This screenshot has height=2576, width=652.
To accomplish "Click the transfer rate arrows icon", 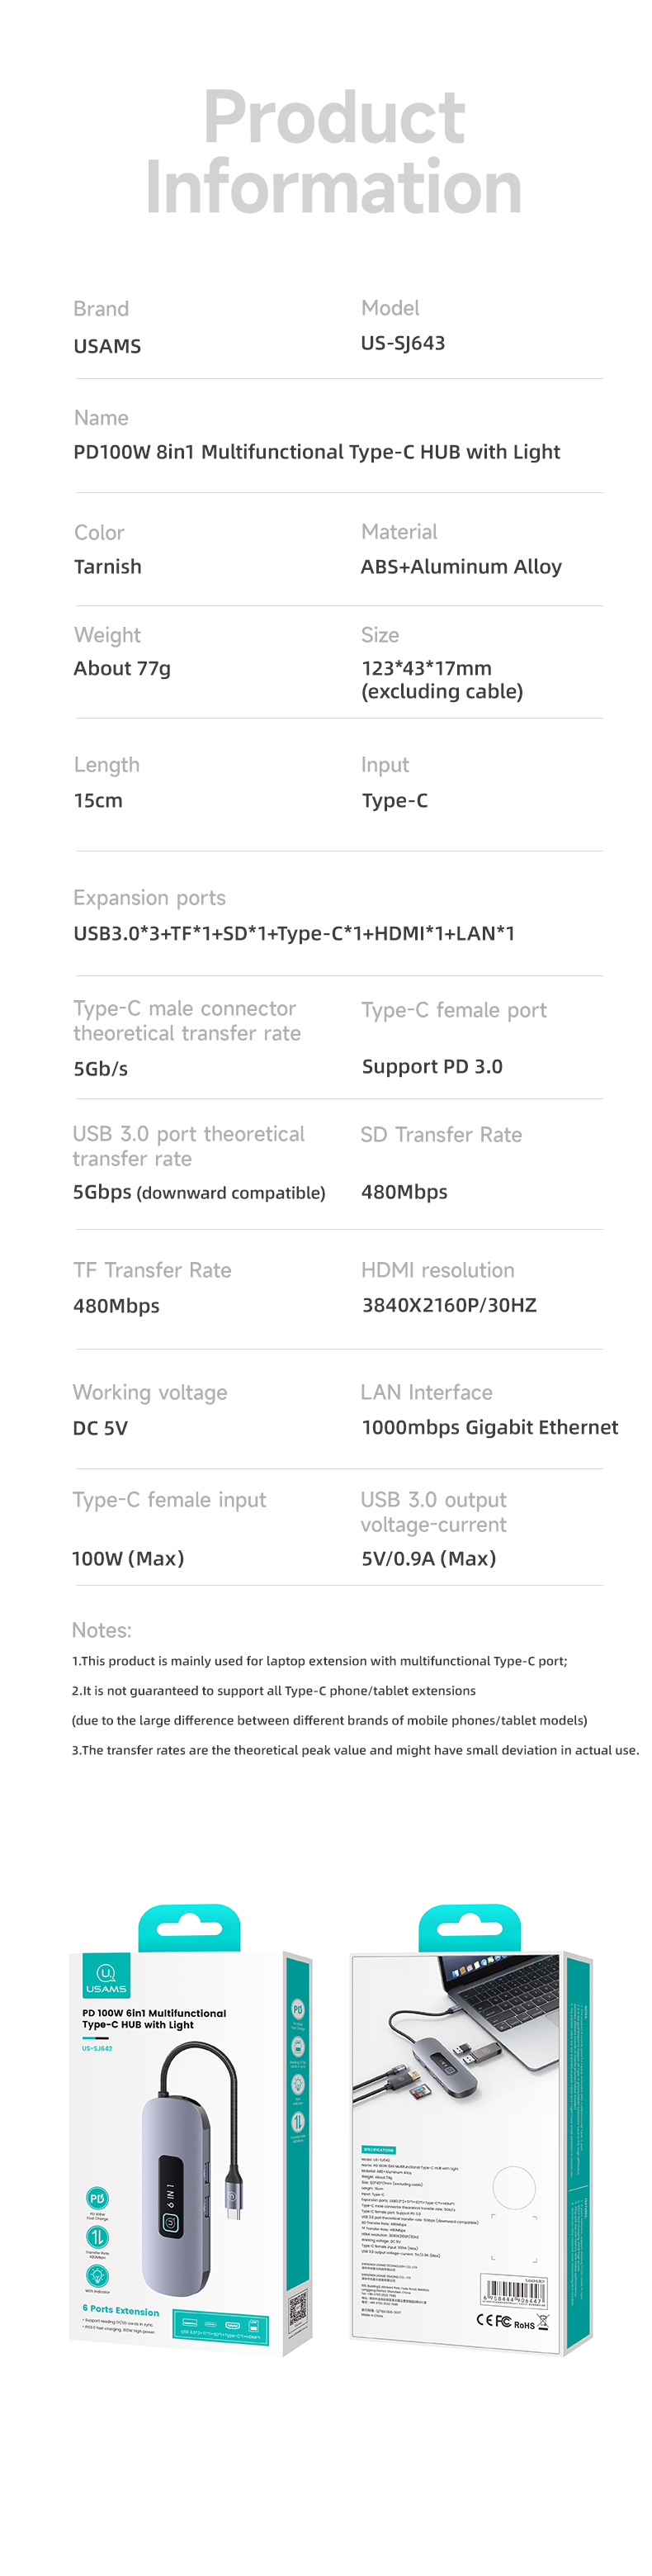I will pyautogui.click(x=97, y=2237).
